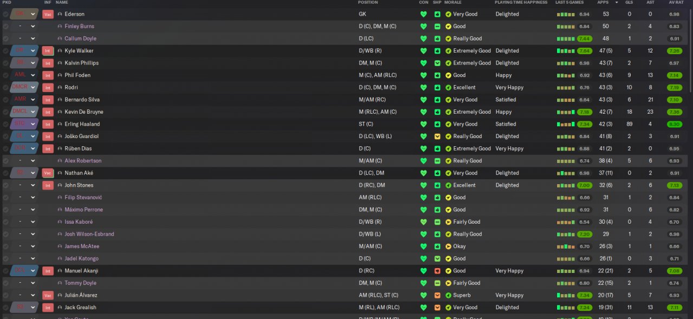Click Julián Álvarez's Vac status badge
Viewport: 693px width, 319px height.
pos(48,295)
